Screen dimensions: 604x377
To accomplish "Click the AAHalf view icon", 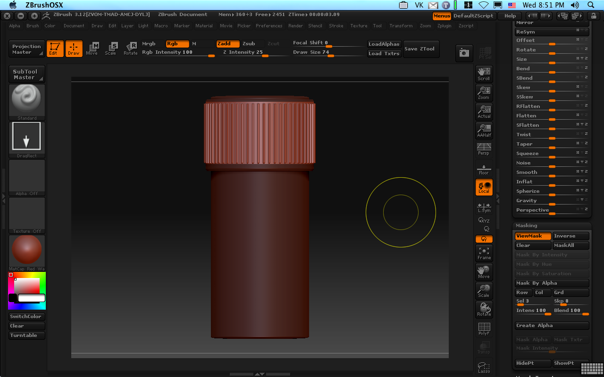I will [x=484, y=130].
